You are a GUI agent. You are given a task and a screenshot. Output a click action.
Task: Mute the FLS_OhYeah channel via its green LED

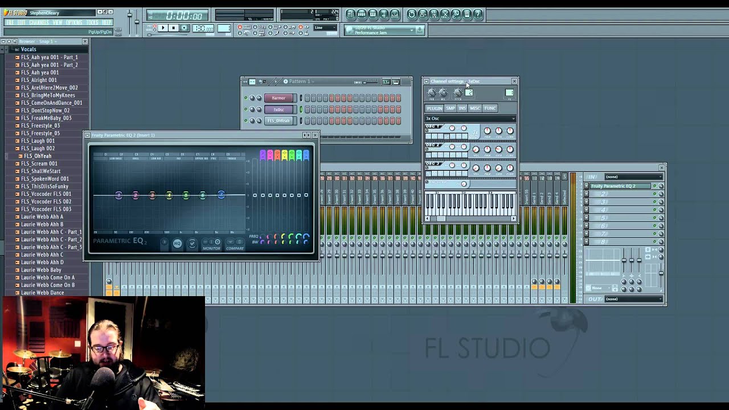[x=245, y=121]
